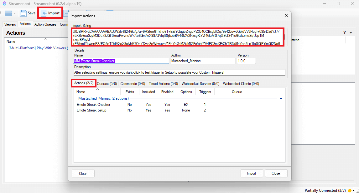Open the Timed Actions (0/0) tab
The height and width of the screenshot is (193, 359).
pyautogui.click(x=163, y=84)
